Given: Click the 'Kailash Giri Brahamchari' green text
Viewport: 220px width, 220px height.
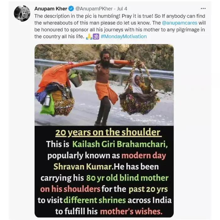Looking at the screenshot, I should [x=120, y=144].
